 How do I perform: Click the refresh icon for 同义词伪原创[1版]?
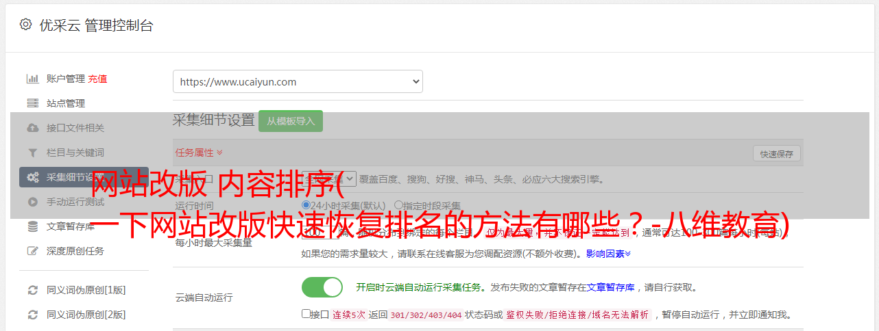click(32, 290)
